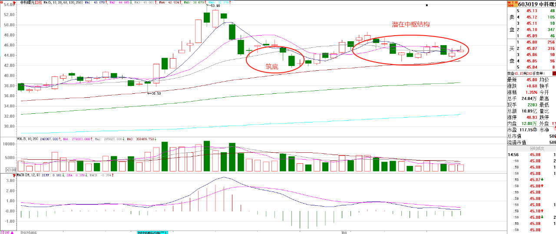Screen dimensions: 556x234
Task: Click the 卖盘 45.15 order alert message
Action: 526,73
